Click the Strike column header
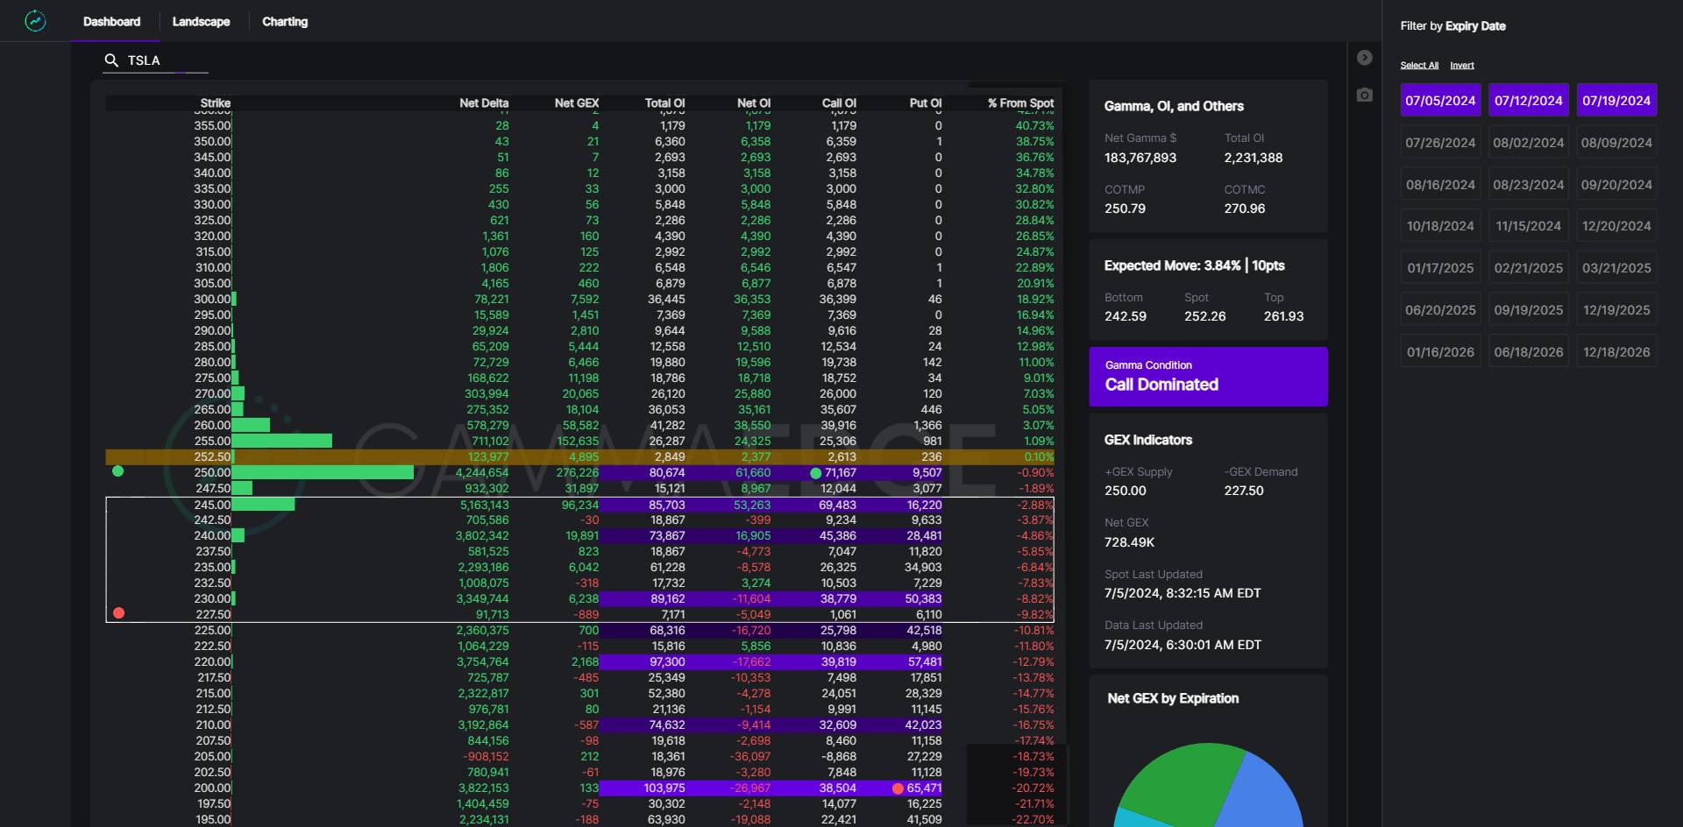Viewport: 1683px width, 827px height. [x=215, y=103]
